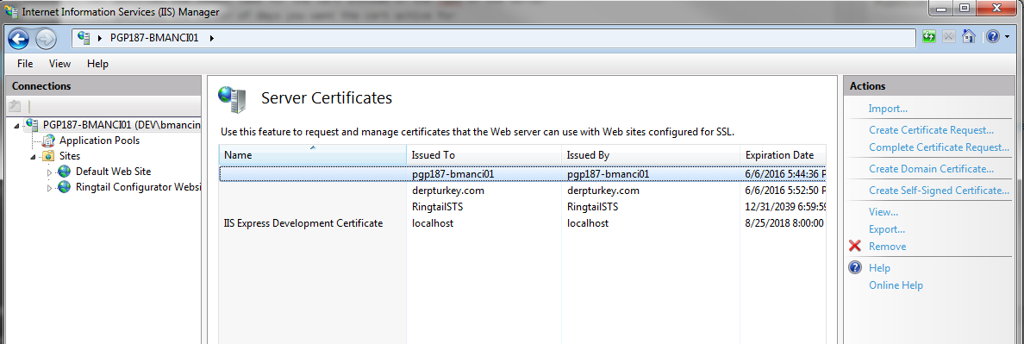Click the Help link in Actions pane
This screenshot has height=344, width=1024.
(x=879, y=268)
